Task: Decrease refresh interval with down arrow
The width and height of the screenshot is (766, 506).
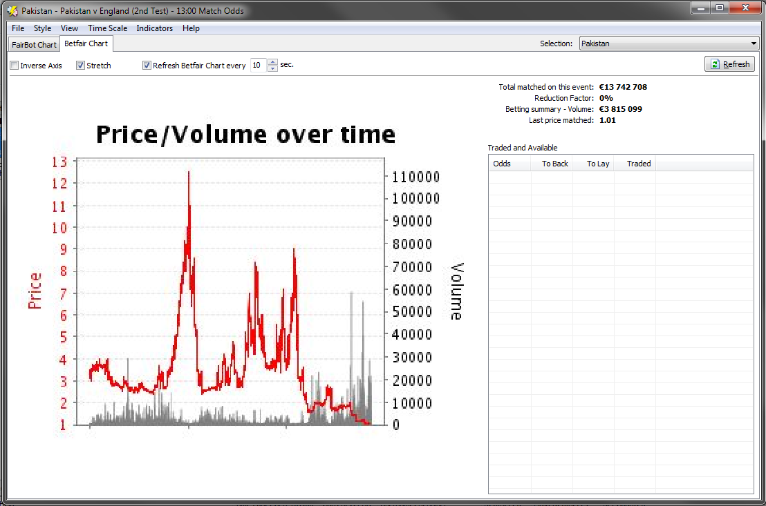Action: pyautogui.click(x=272, y=68)
